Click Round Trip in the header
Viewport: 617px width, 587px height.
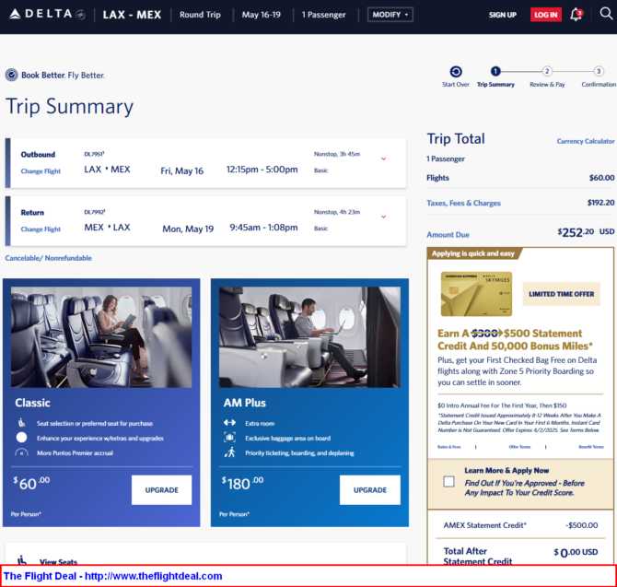pyautogui.click(x=200, y=15)
